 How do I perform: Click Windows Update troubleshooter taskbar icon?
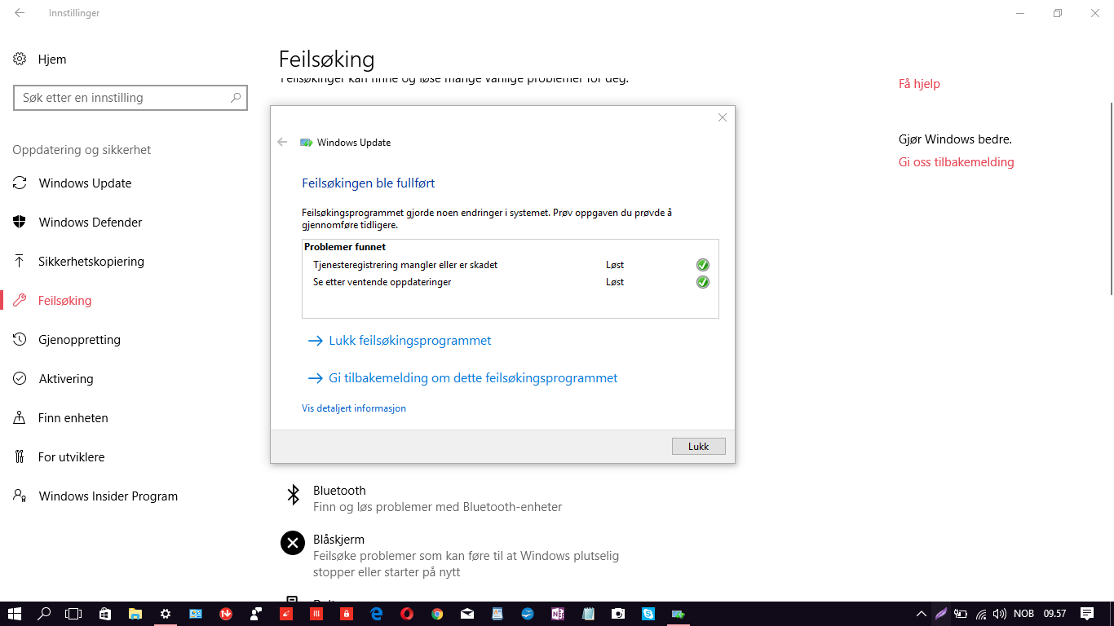tap(679, 614)
